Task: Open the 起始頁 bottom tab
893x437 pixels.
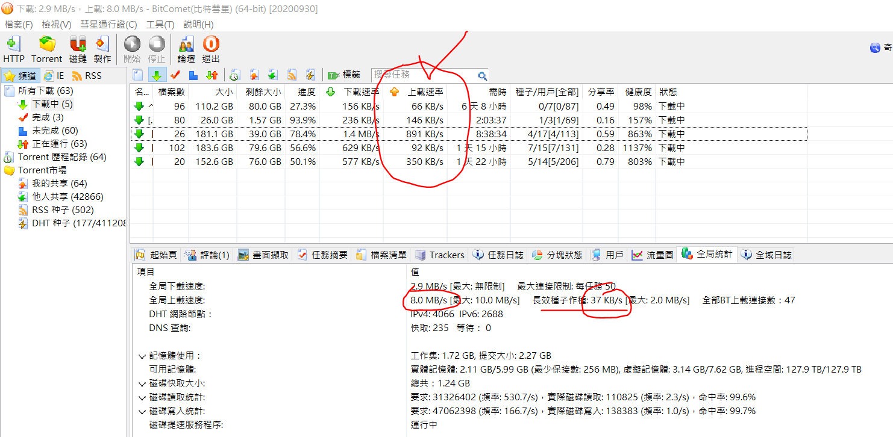Action: tap(157, 255)
